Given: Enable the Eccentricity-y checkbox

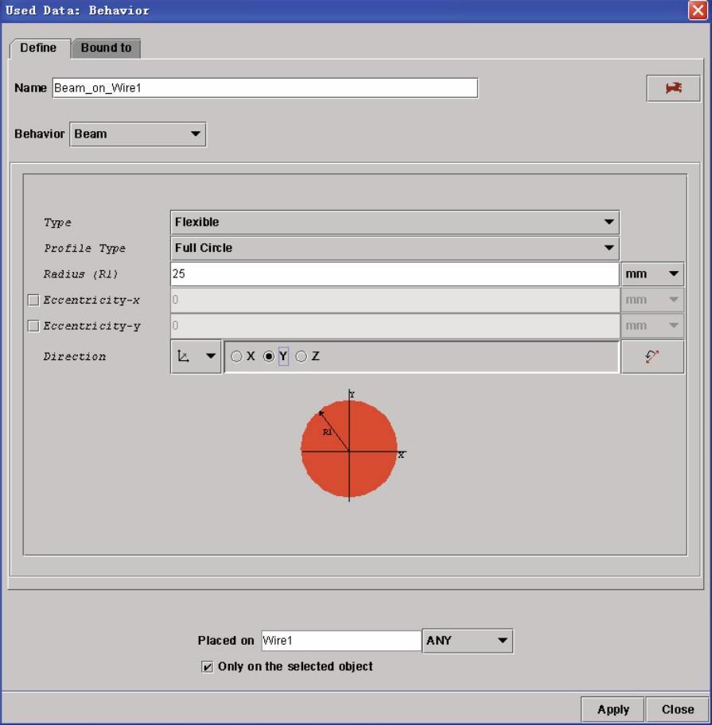Looking at the screenshot, I should tap(33, 326).
